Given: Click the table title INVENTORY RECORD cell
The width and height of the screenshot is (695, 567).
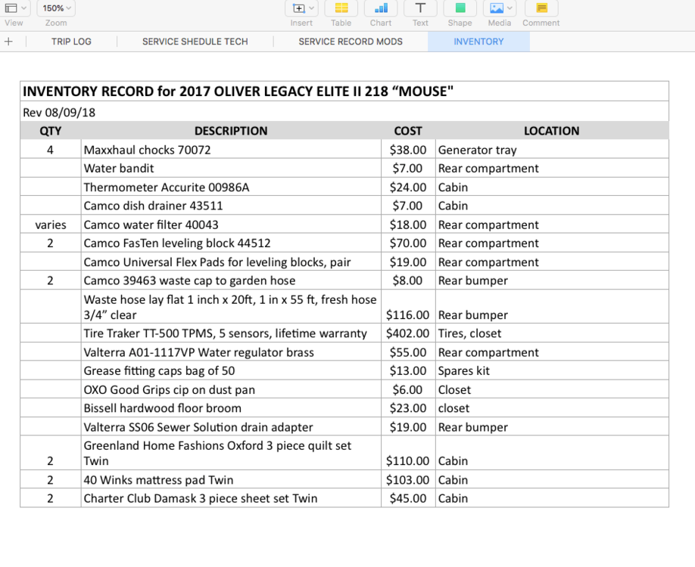Looking at the screenshot, I should tap(238, 91).
